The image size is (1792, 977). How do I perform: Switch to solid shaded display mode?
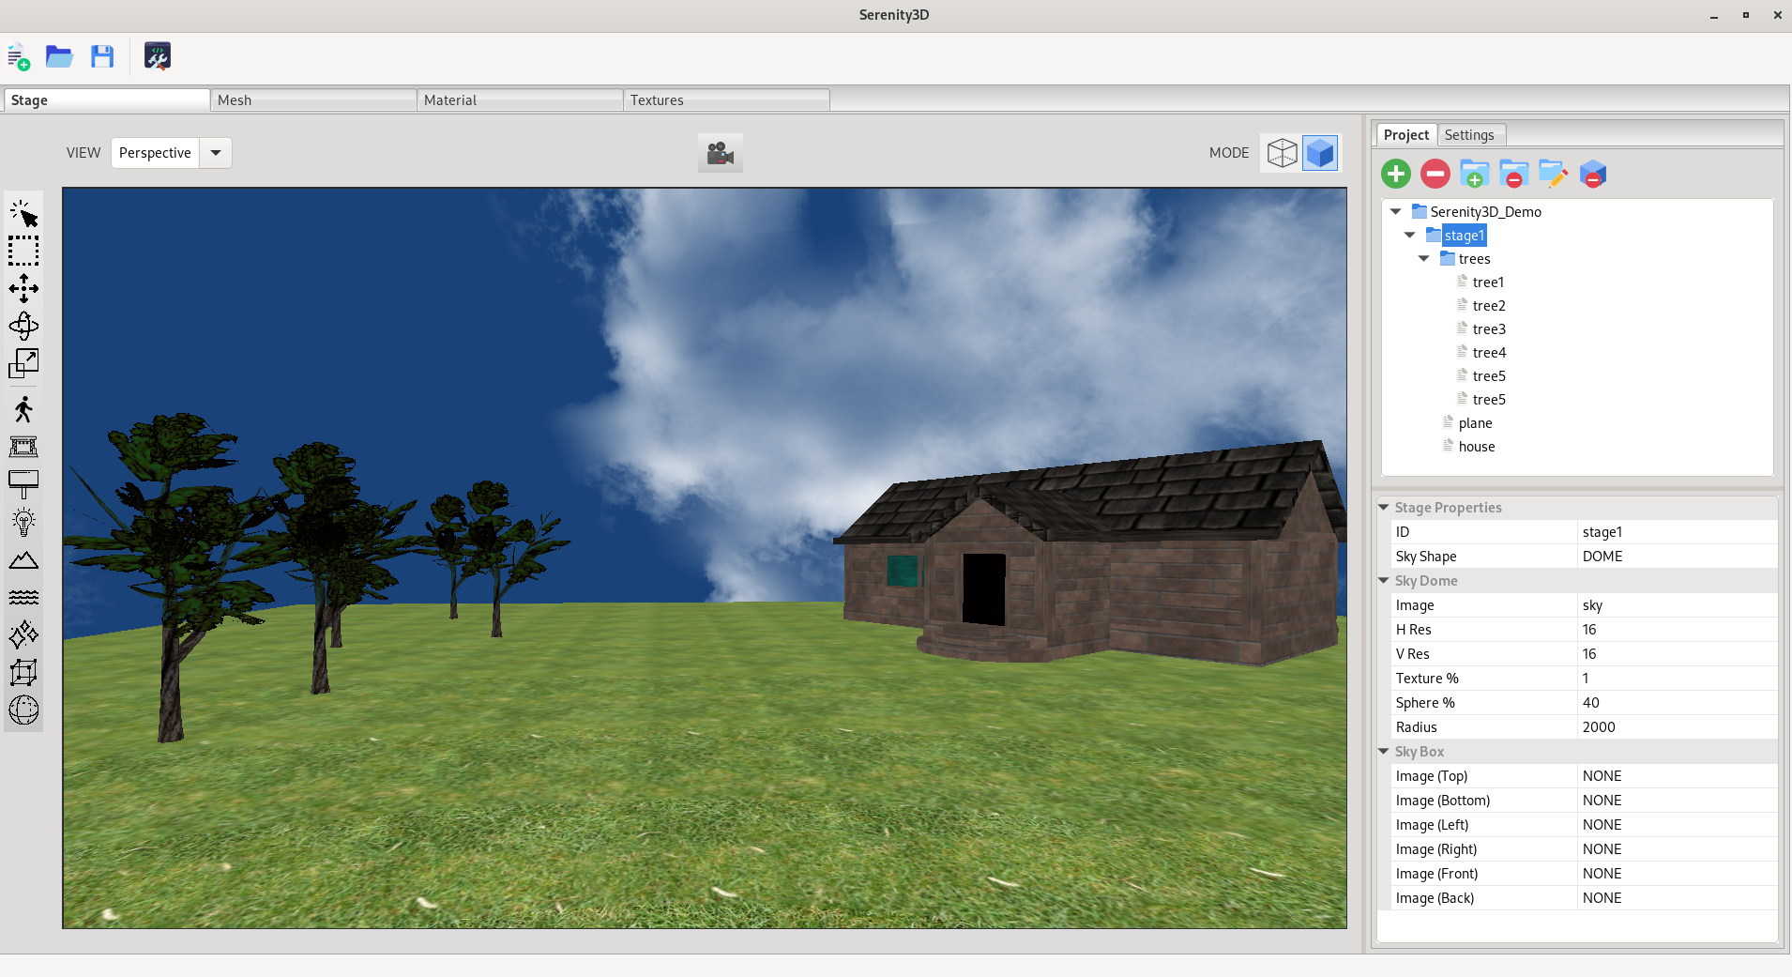coord(1320,153)
